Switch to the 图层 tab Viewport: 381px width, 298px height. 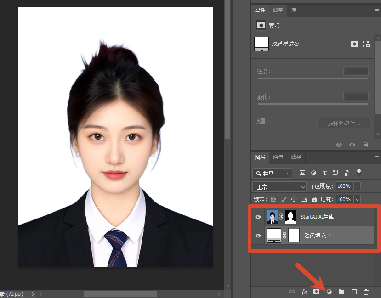click(x=260, y=157)
